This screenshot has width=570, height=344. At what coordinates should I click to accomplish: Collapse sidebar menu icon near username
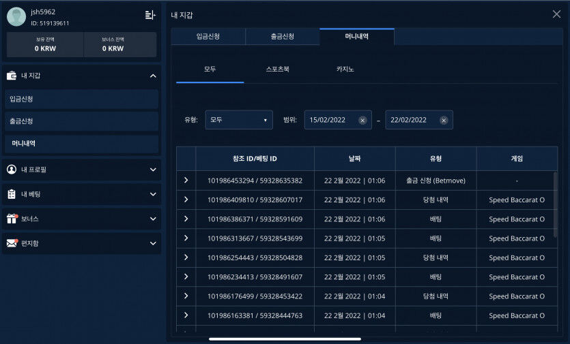point(150,15)
